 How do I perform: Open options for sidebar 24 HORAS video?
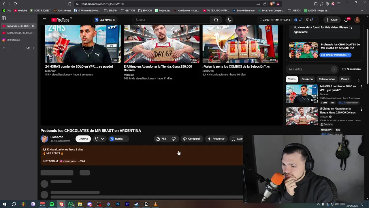[x=361, y=87]
